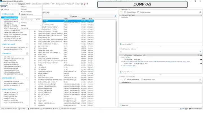This screenshot has width=203, height=114.
Task: Select the Principal tab
Action: pos(4,6)
